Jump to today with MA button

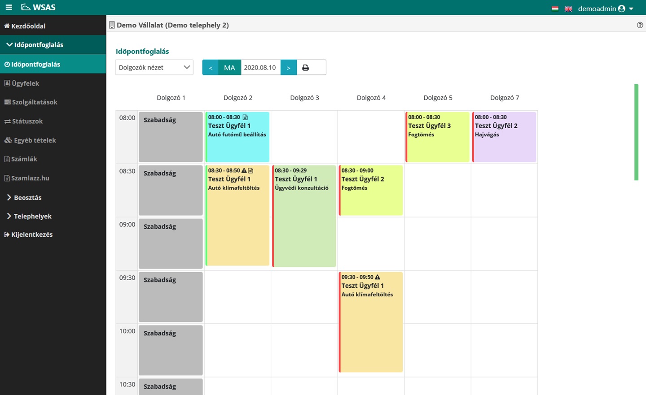click(x=229, y=68)
